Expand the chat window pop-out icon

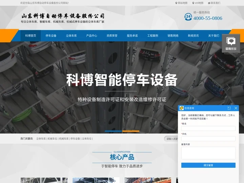[229, 108]
